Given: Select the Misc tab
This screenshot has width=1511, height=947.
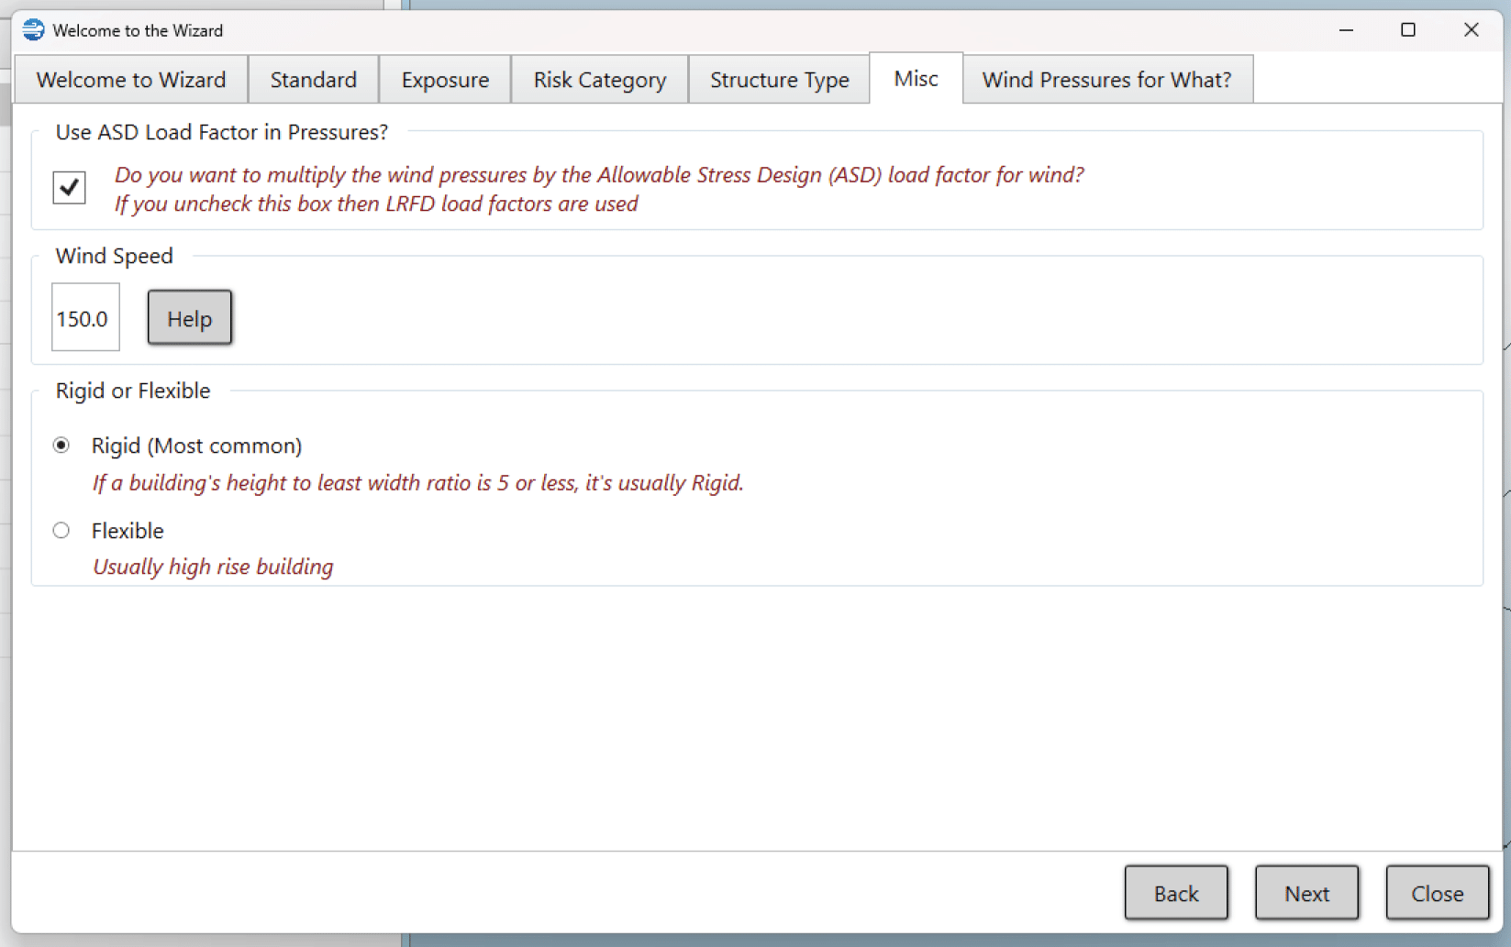Looking at the screenshot, I should [x=916, y=79].
